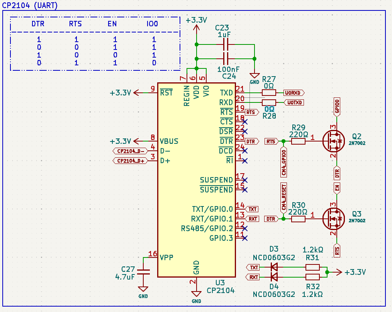The image size is (392, 312).
Task: Click the U0TXD global label
Action: coord(294,102)
